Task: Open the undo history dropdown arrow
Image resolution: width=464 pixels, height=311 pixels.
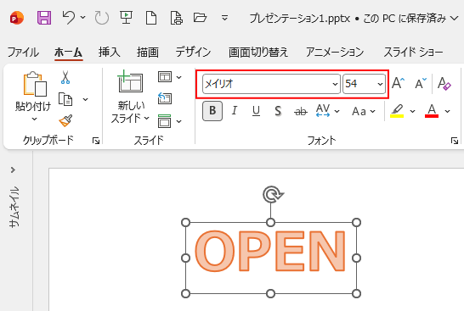Action: [x=83, y=18]
